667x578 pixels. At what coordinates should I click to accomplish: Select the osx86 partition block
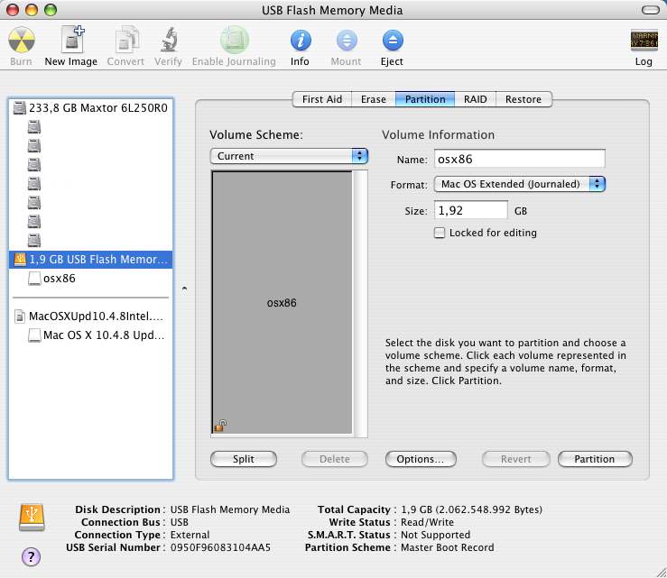pos(282,303)
